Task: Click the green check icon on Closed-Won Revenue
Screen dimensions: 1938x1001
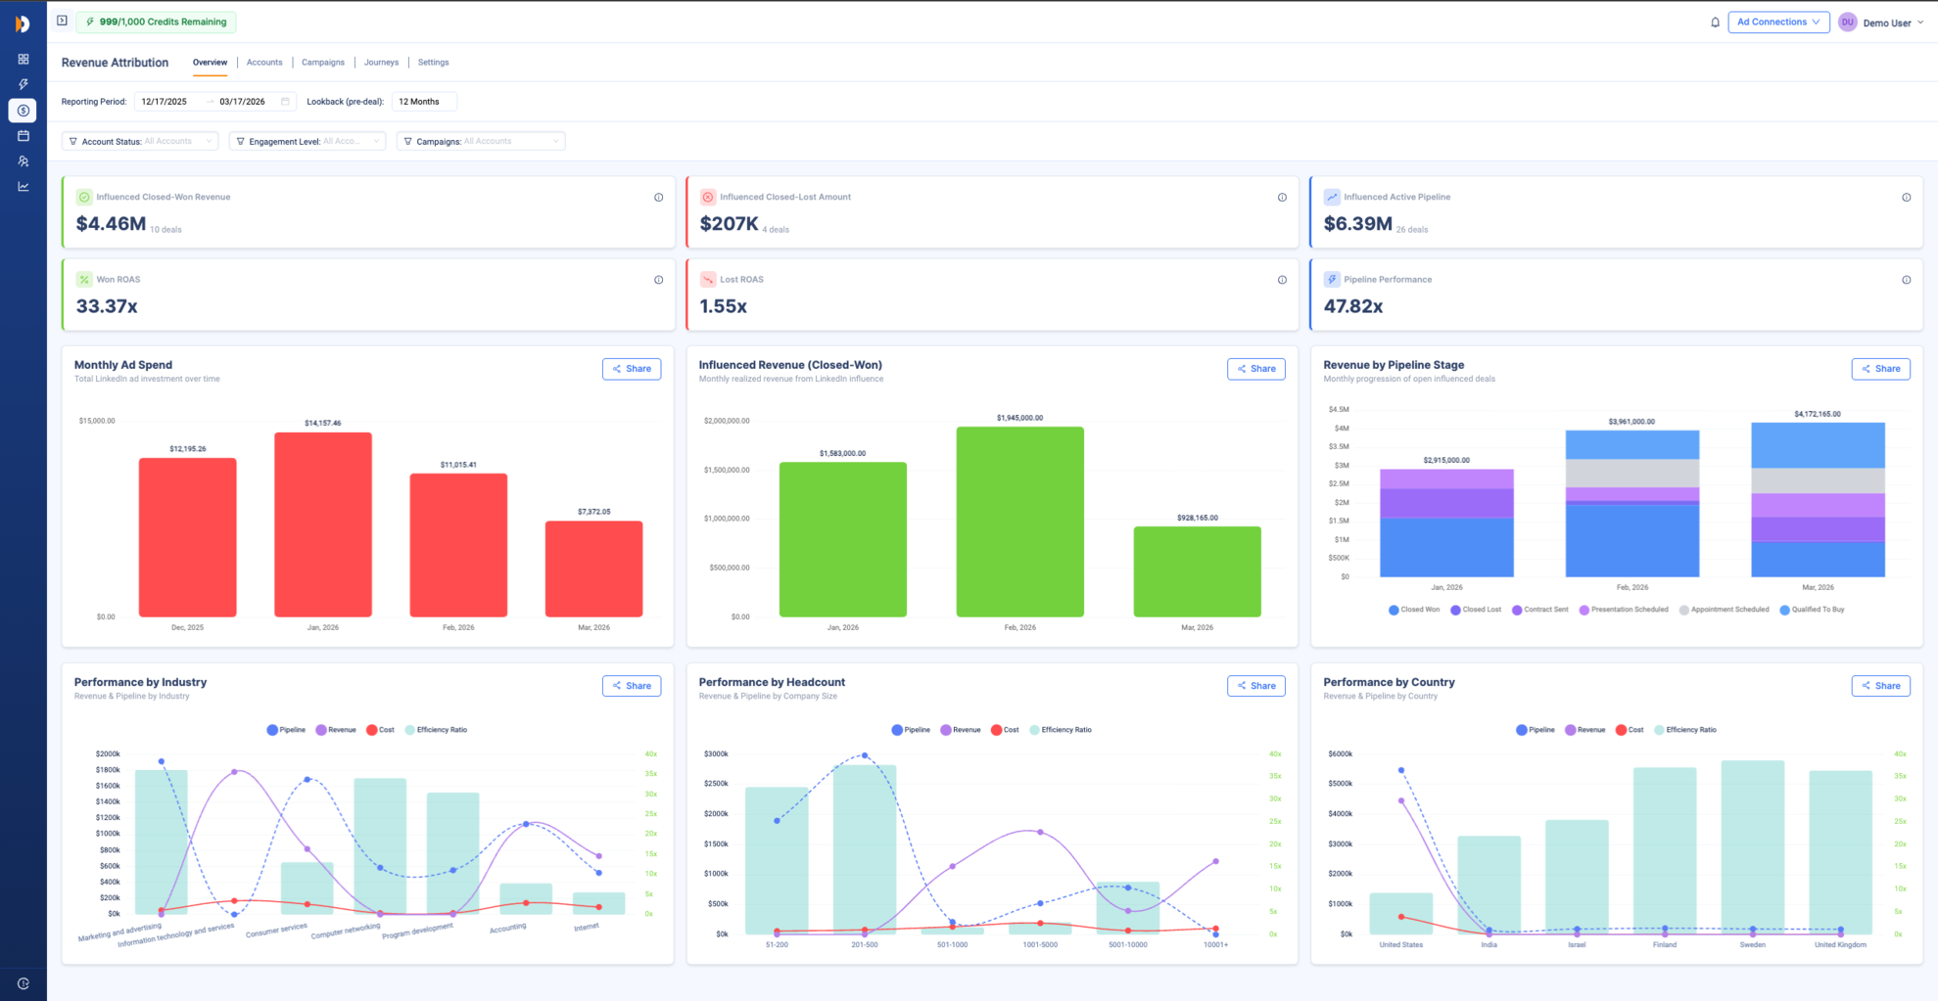Action: click(x=84, y=198)
